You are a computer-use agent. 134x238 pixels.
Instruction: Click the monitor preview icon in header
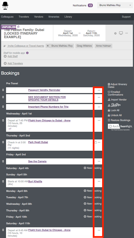tap(121, 33)
